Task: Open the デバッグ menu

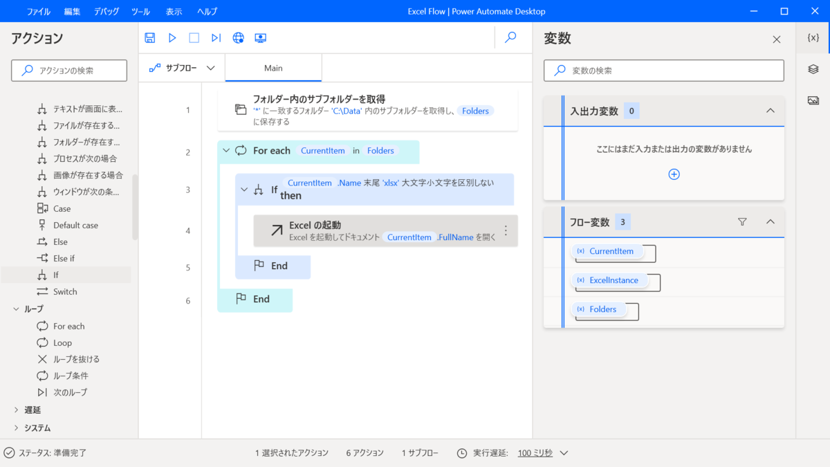Action: [x=106, y=12]
